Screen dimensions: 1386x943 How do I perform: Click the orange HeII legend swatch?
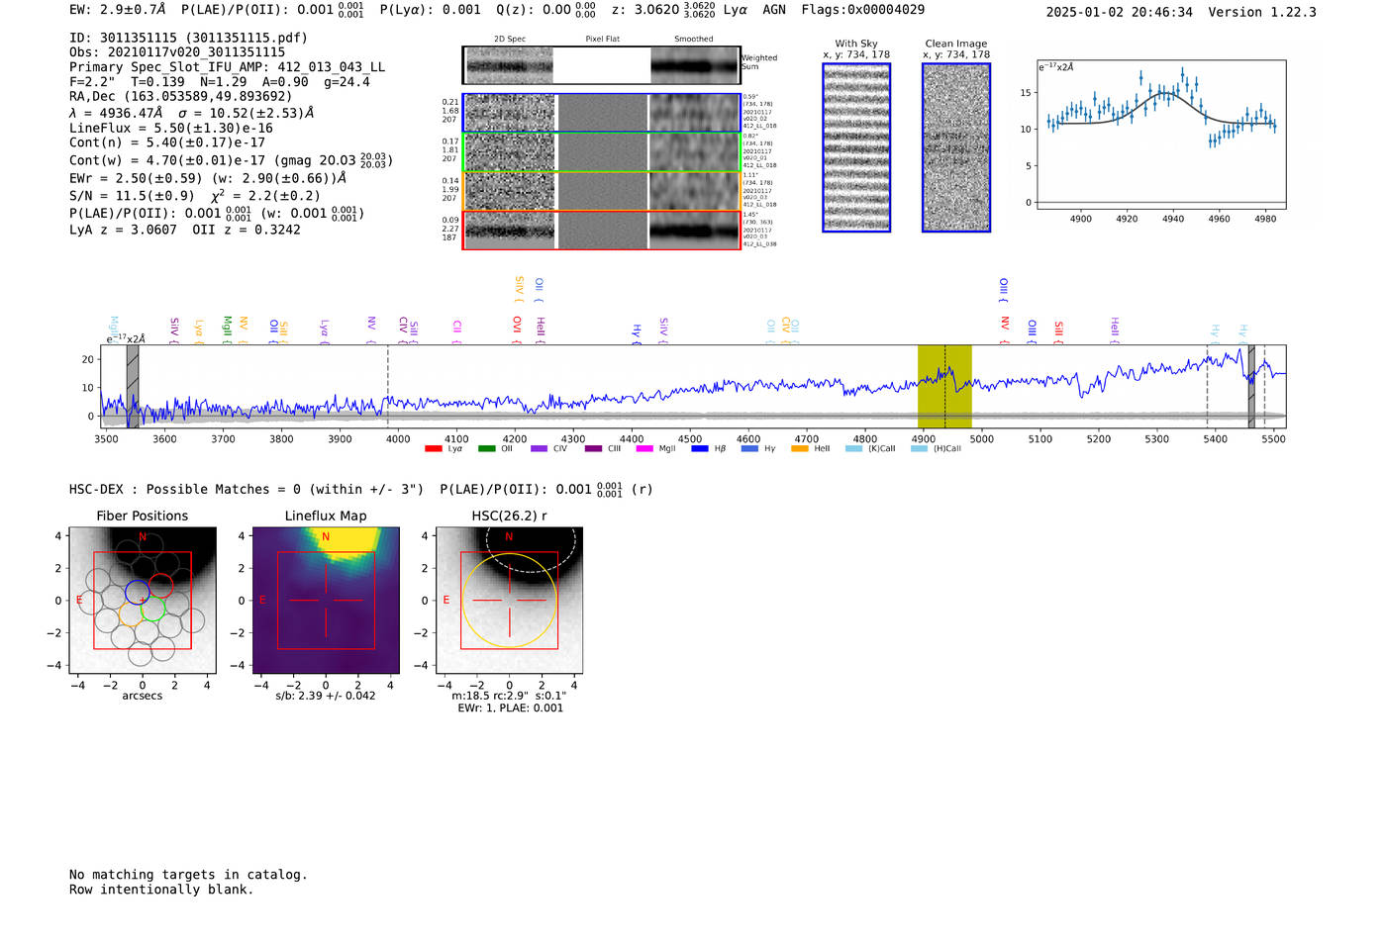pyautogui.click(x=800, y=449)
